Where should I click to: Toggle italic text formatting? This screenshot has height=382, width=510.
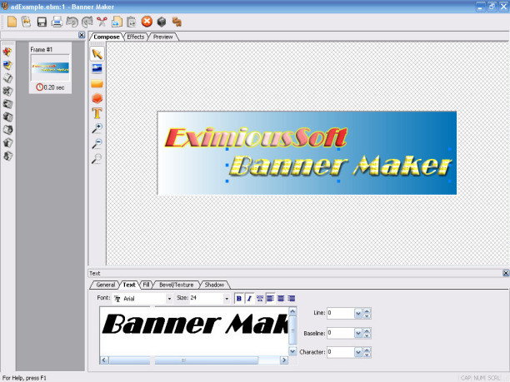pos(249,298)
